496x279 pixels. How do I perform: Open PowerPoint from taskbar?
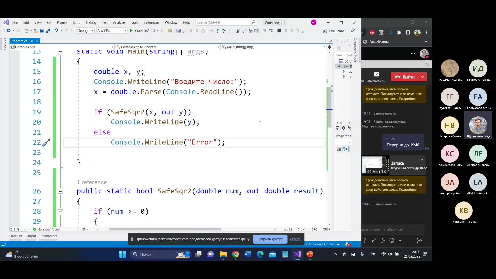310,254
